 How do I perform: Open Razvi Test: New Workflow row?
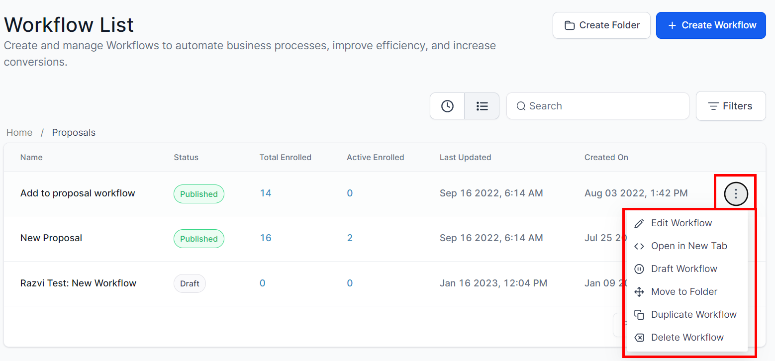(x=78, y=283)
